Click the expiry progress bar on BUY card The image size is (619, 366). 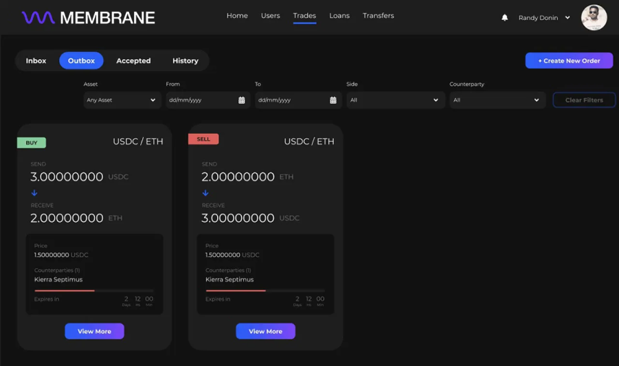94,290
